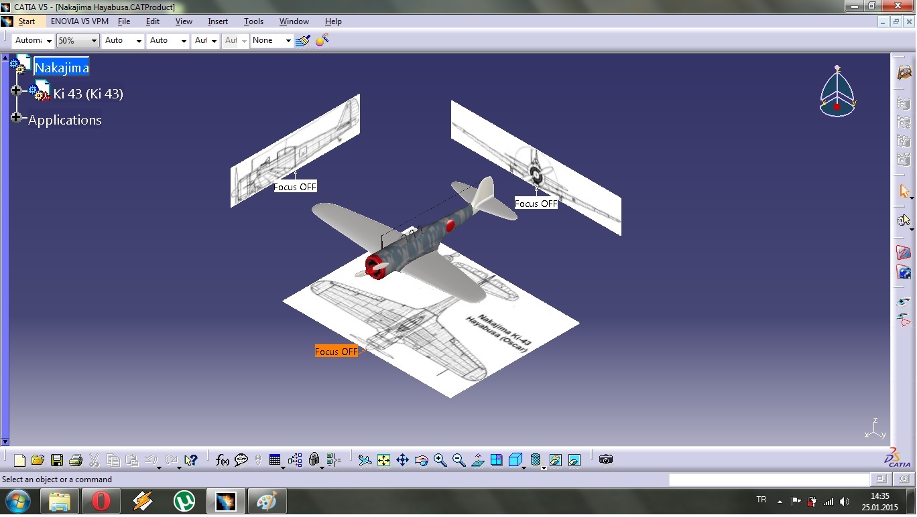Viewport: 917px width, 517px height.
Task: Create a new document with New icon
Action: click(19, 460)
